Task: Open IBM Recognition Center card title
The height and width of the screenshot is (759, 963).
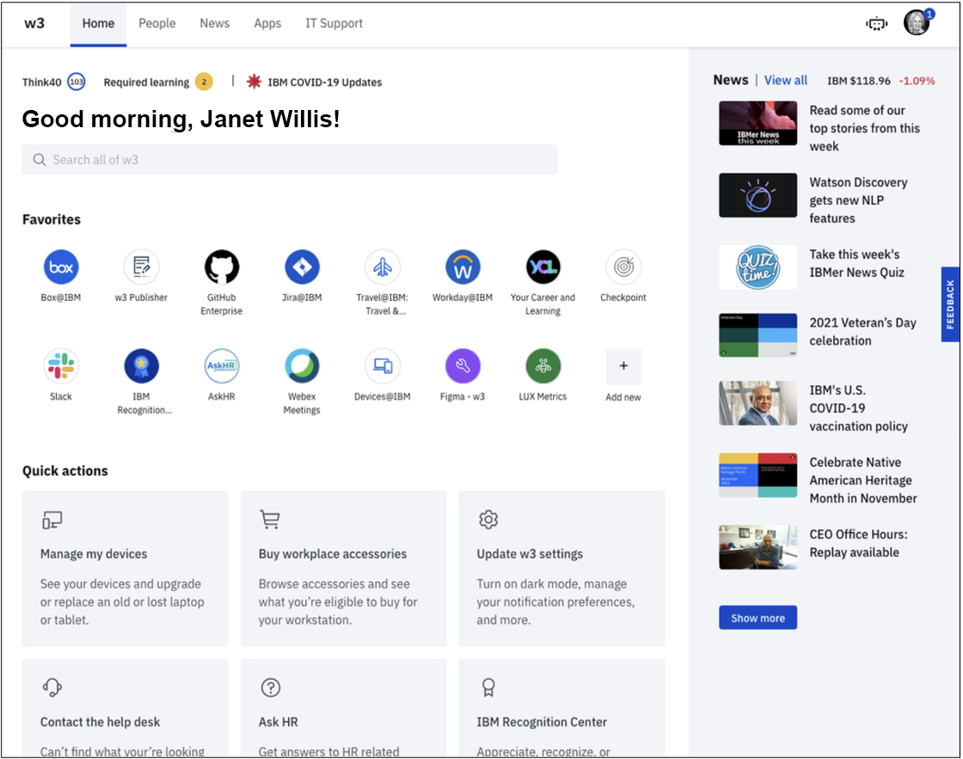Action: tap(542, 722)
